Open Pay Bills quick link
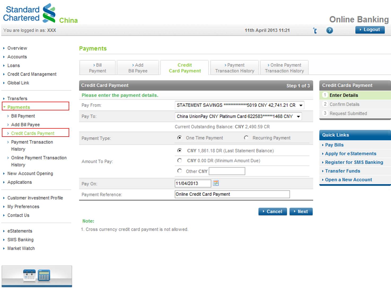Image resolution: width=391 pixels, height=288 pixels. (x=334, y=145)
